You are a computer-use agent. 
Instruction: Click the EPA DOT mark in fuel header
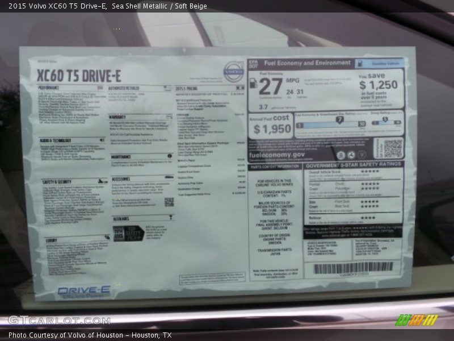tap(253, 64)
